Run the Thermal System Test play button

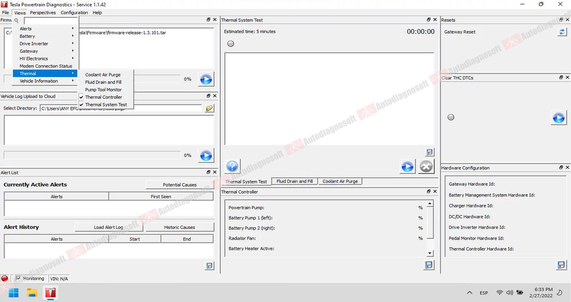pos(407,167)
